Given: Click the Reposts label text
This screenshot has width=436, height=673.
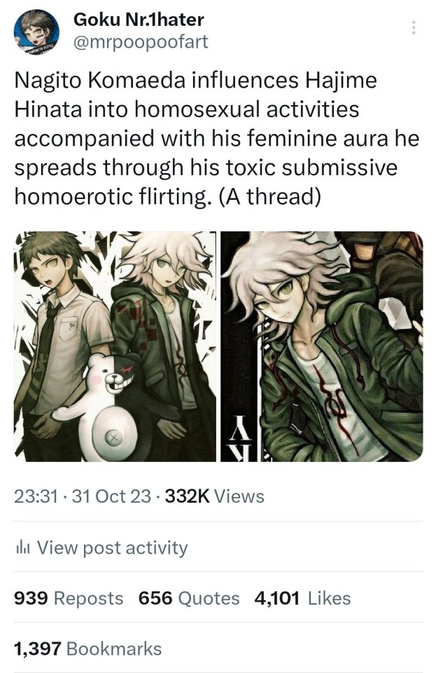Looking at the screenshot, I should (89, 598).
